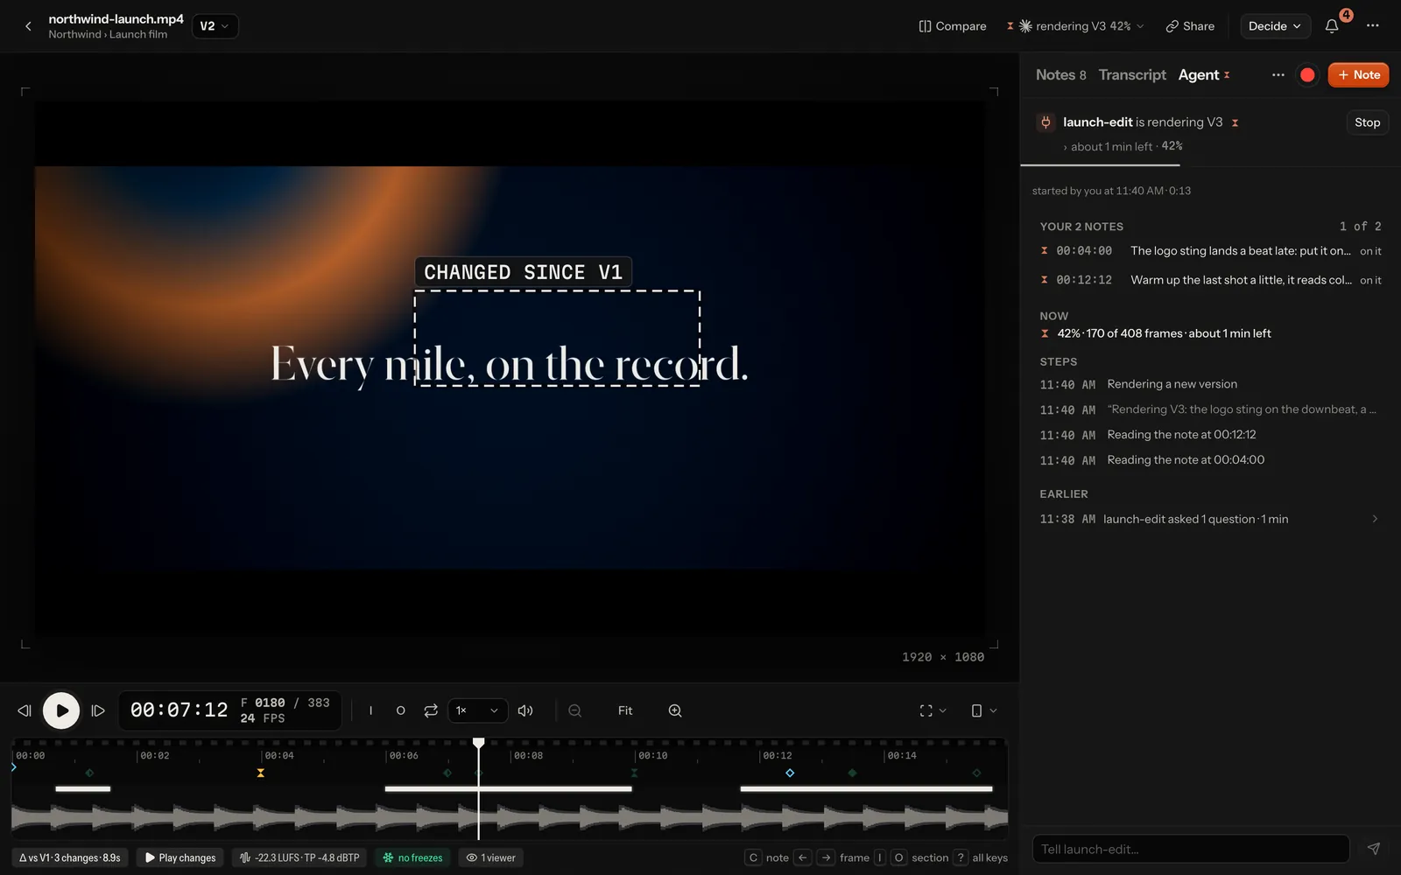Viewport: 1401px width, 875px height.
Task: Step forward one frame
Action: 98,710
